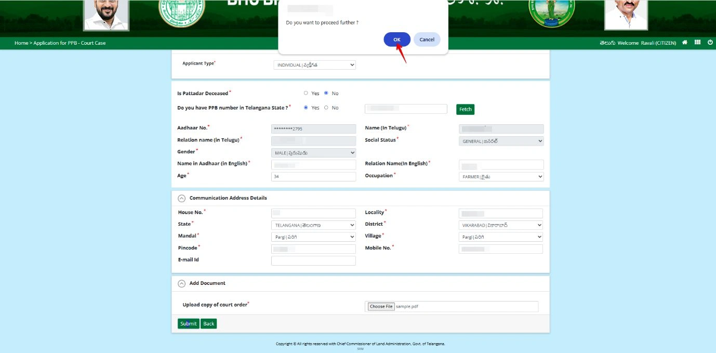Click Choose File for court order

381,307
